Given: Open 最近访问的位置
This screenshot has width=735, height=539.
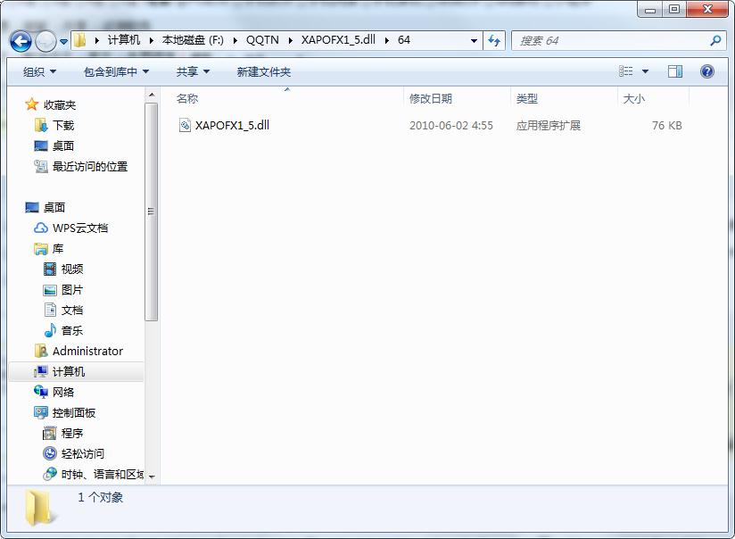Looking at the screenshot, I should [90, 167].
